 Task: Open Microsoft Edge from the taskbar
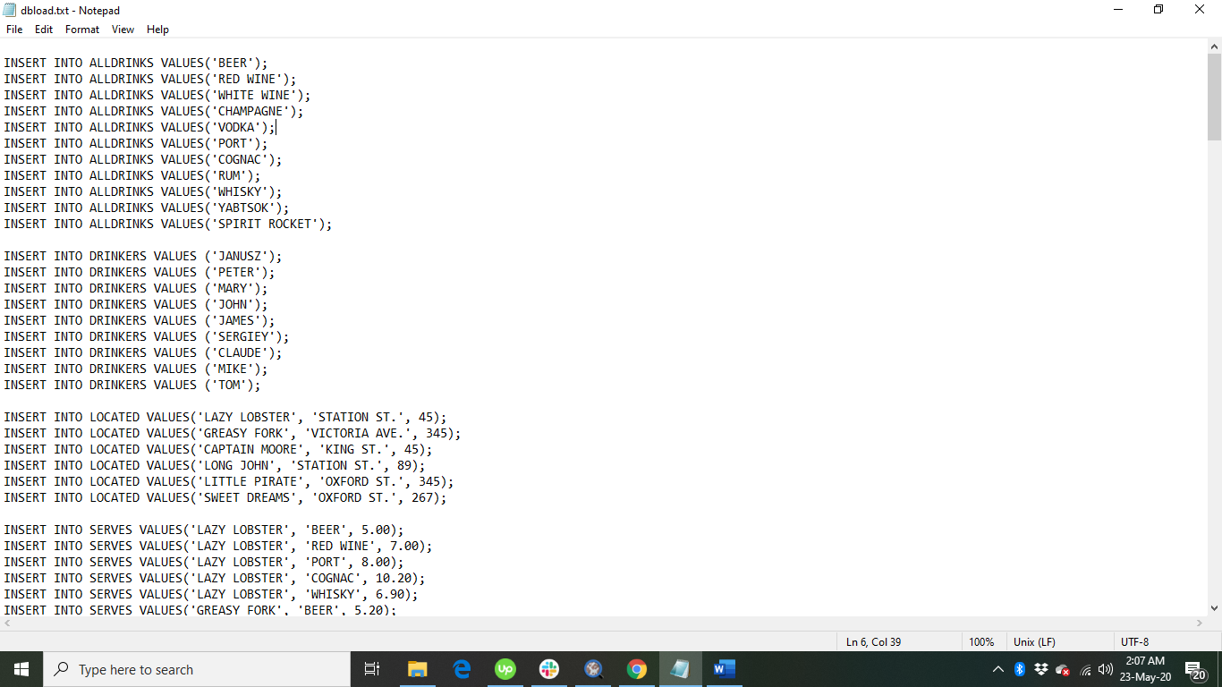pos(461,668)
